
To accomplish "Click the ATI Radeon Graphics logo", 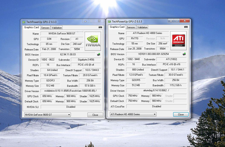I will pos(178,39).
